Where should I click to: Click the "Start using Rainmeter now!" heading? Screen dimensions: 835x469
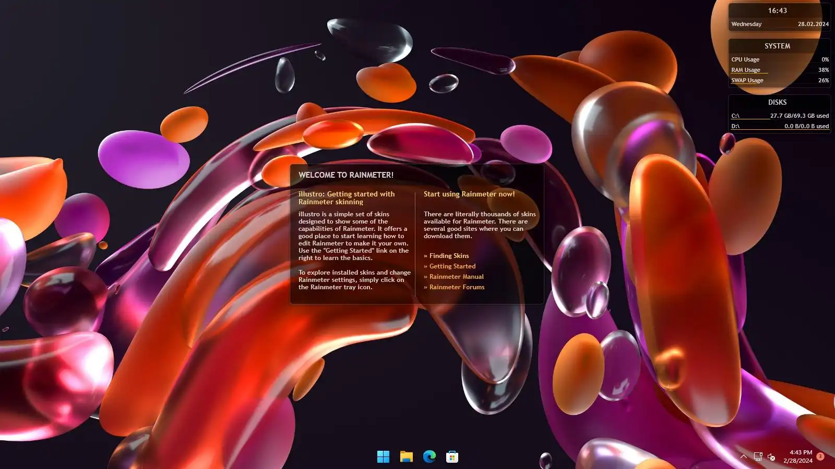[469, 194]
